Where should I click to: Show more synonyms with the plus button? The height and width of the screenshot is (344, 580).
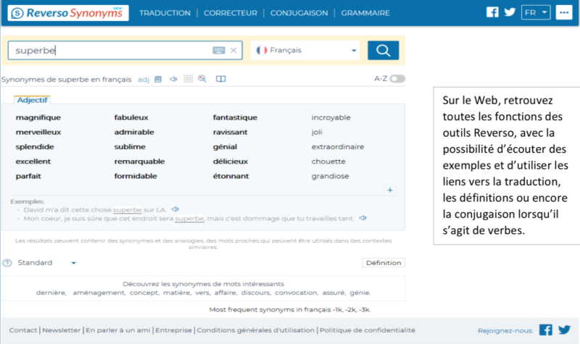[x=390, y=190]
